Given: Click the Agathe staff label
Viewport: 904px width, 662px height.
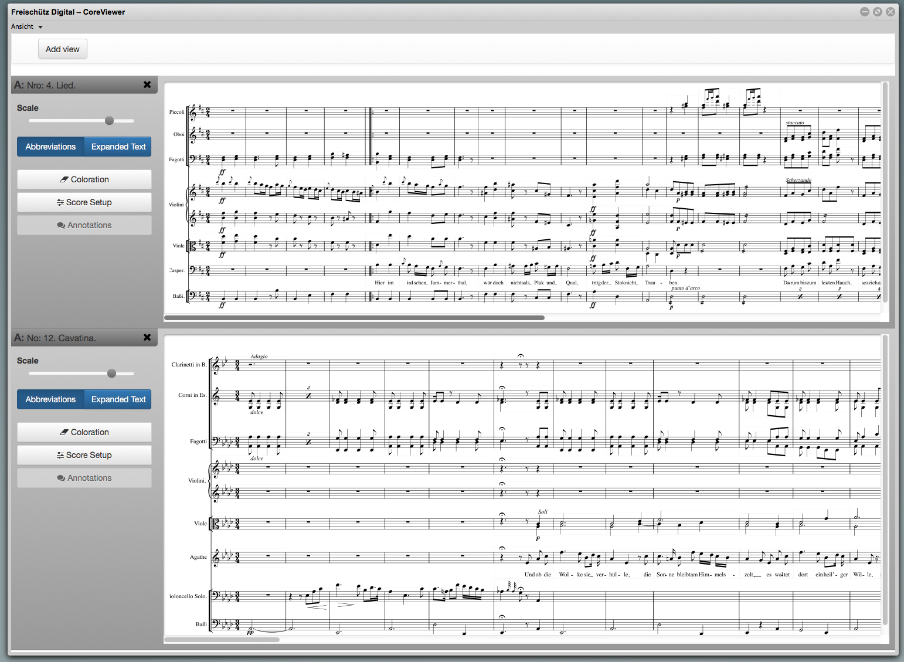Looking at the screenshot, I should (x=198, y=557).
